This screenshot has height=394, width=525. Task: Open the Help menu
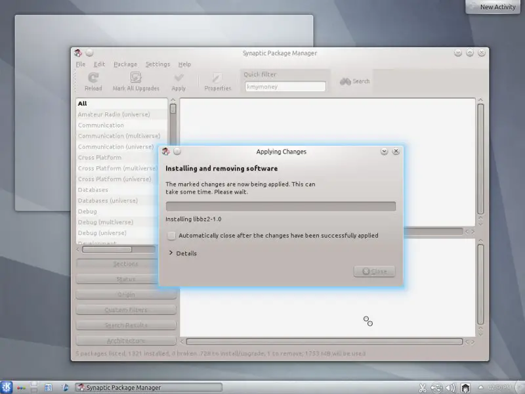pos(184,64)
